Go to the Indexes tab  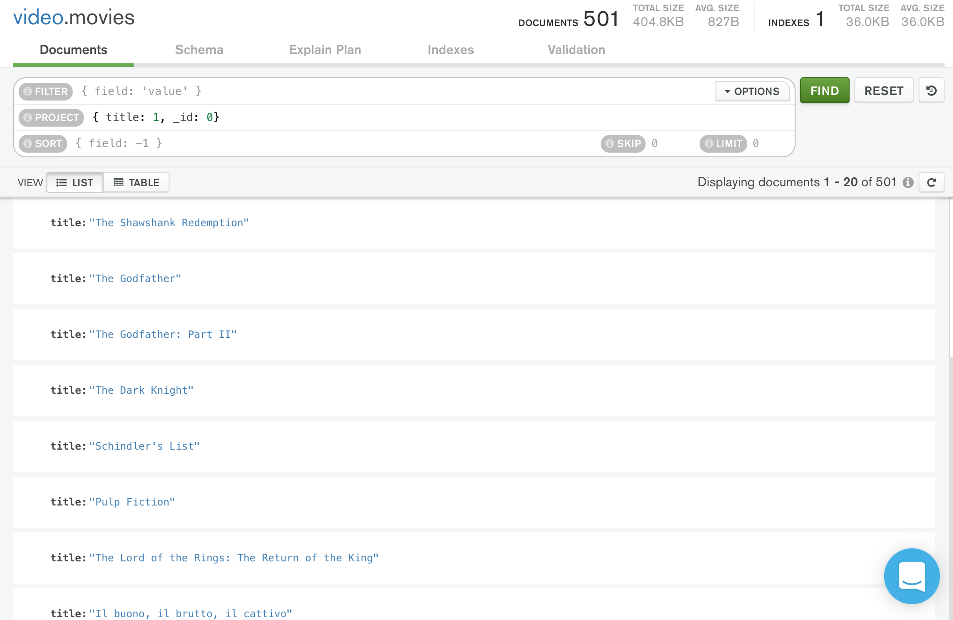451,50
